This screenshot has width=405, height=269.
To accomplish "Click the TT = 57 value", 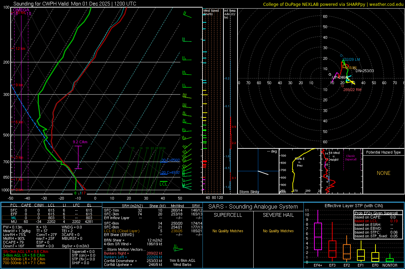I will (x=41, y=231).
